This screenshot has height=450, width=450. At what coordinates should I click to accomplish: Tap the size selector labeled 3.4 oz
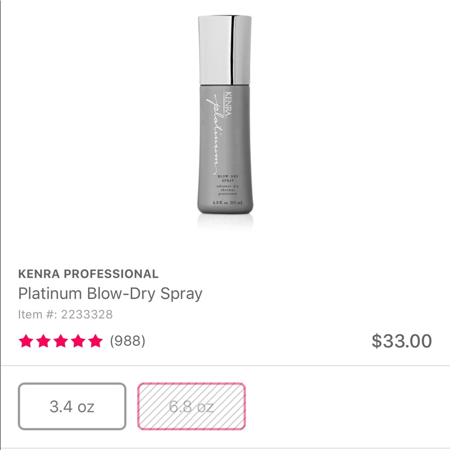click(x=73, y=406)
